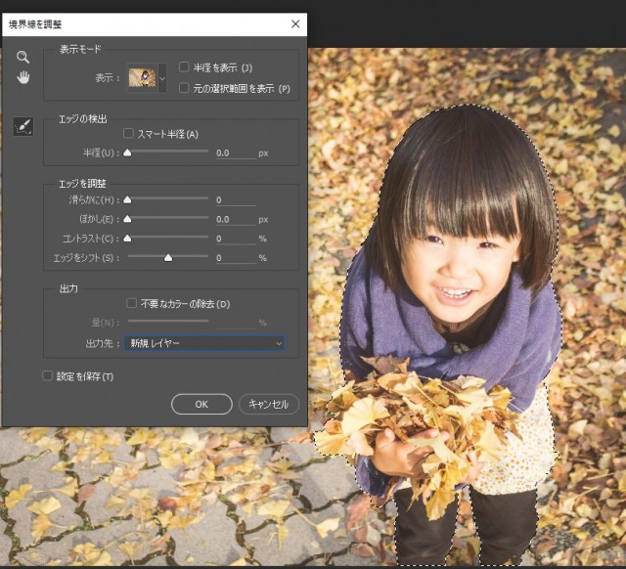Viewport: 626px width, 569px height.
Task: Enable the 半径を表示 (J) checkbox
Action: [184, 67]
